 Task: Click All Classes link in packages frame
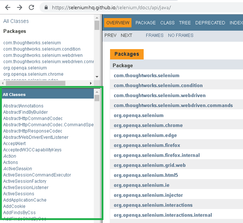16,21
